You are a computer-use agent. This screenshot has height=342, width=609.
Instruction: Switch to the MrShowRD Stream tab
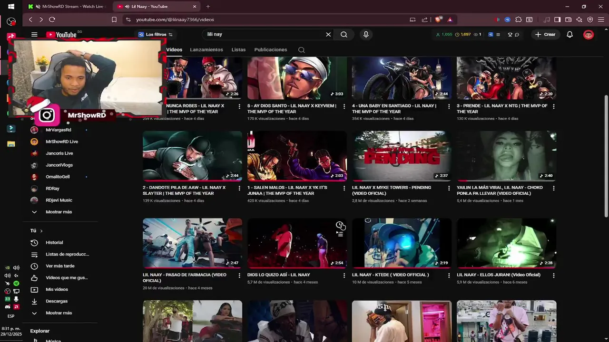pyautogui.click(x=68, y=7)
